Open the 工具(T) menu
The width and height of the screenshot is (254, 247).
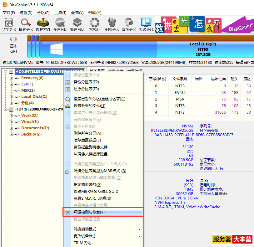pyautogui.click(x=60, y=13)
